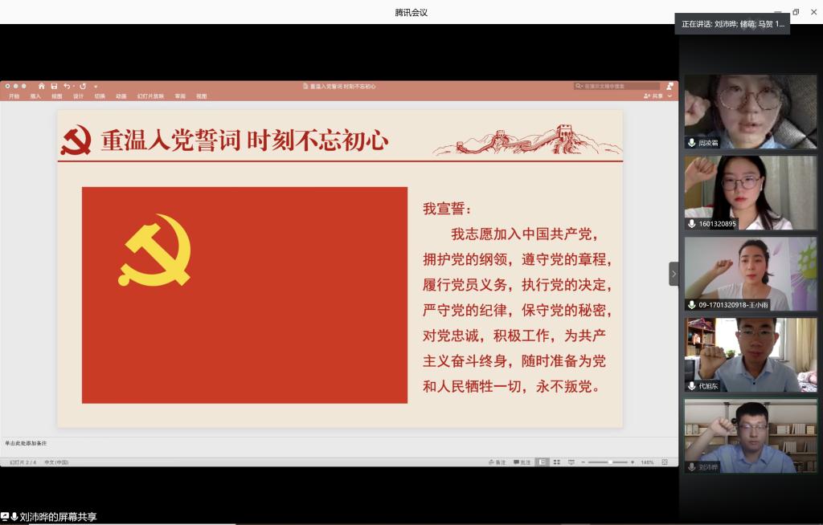Open the 幻灯片放映 ribbon tab

(x=150, y=96)
